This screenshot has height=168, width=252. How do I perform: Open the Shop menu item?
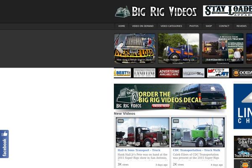pos(209,26)
